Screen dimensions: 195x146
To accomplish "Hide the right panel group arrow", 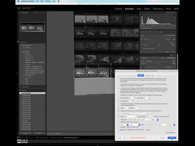I will pos(179,73).
